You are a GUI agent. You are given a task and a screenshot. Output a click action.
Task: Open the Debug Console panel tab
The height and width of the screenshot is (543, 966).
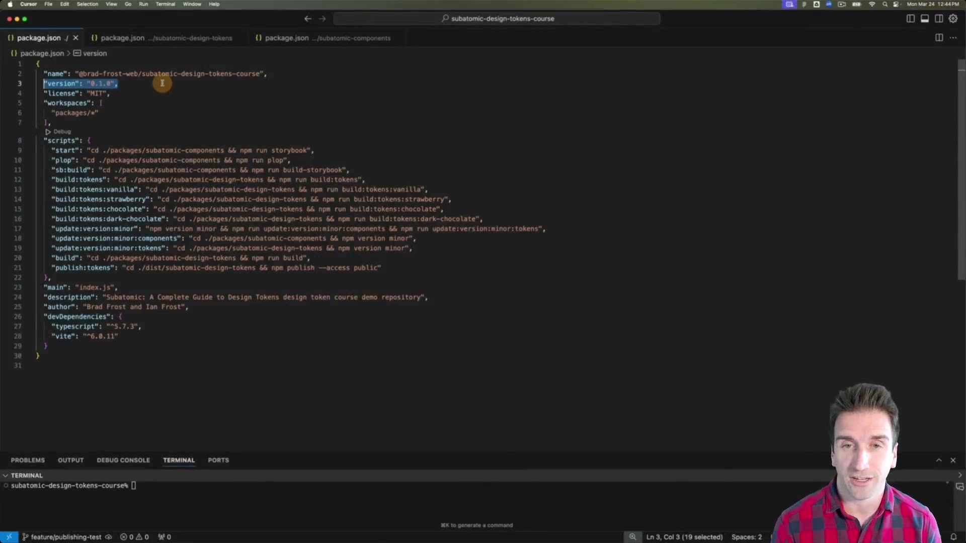click(x=123, y=460)
